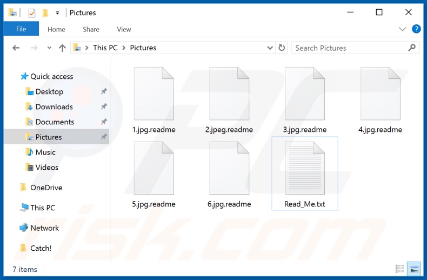The height and width of the screenshot is (280, 427).
Task: Switch to Large icons view in status bar
Action: (414, 269)
